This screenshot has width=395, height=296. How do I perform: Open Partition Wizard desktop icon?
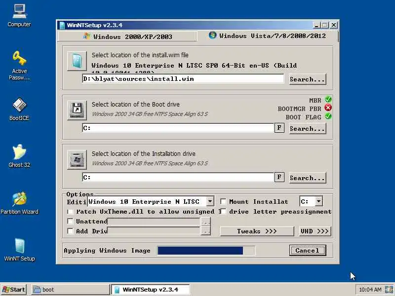click(x=19, y=203)
